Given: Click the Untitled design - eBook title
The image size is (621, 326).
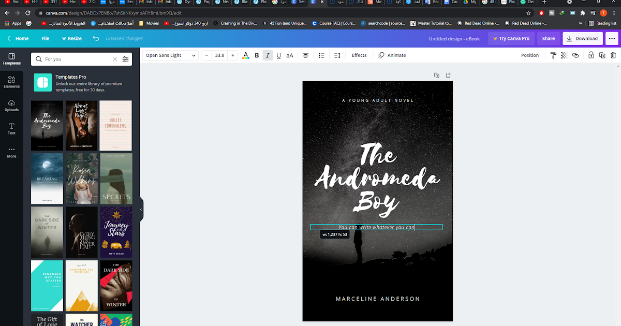Looking at the screenshot, I should tap(454, 38).
